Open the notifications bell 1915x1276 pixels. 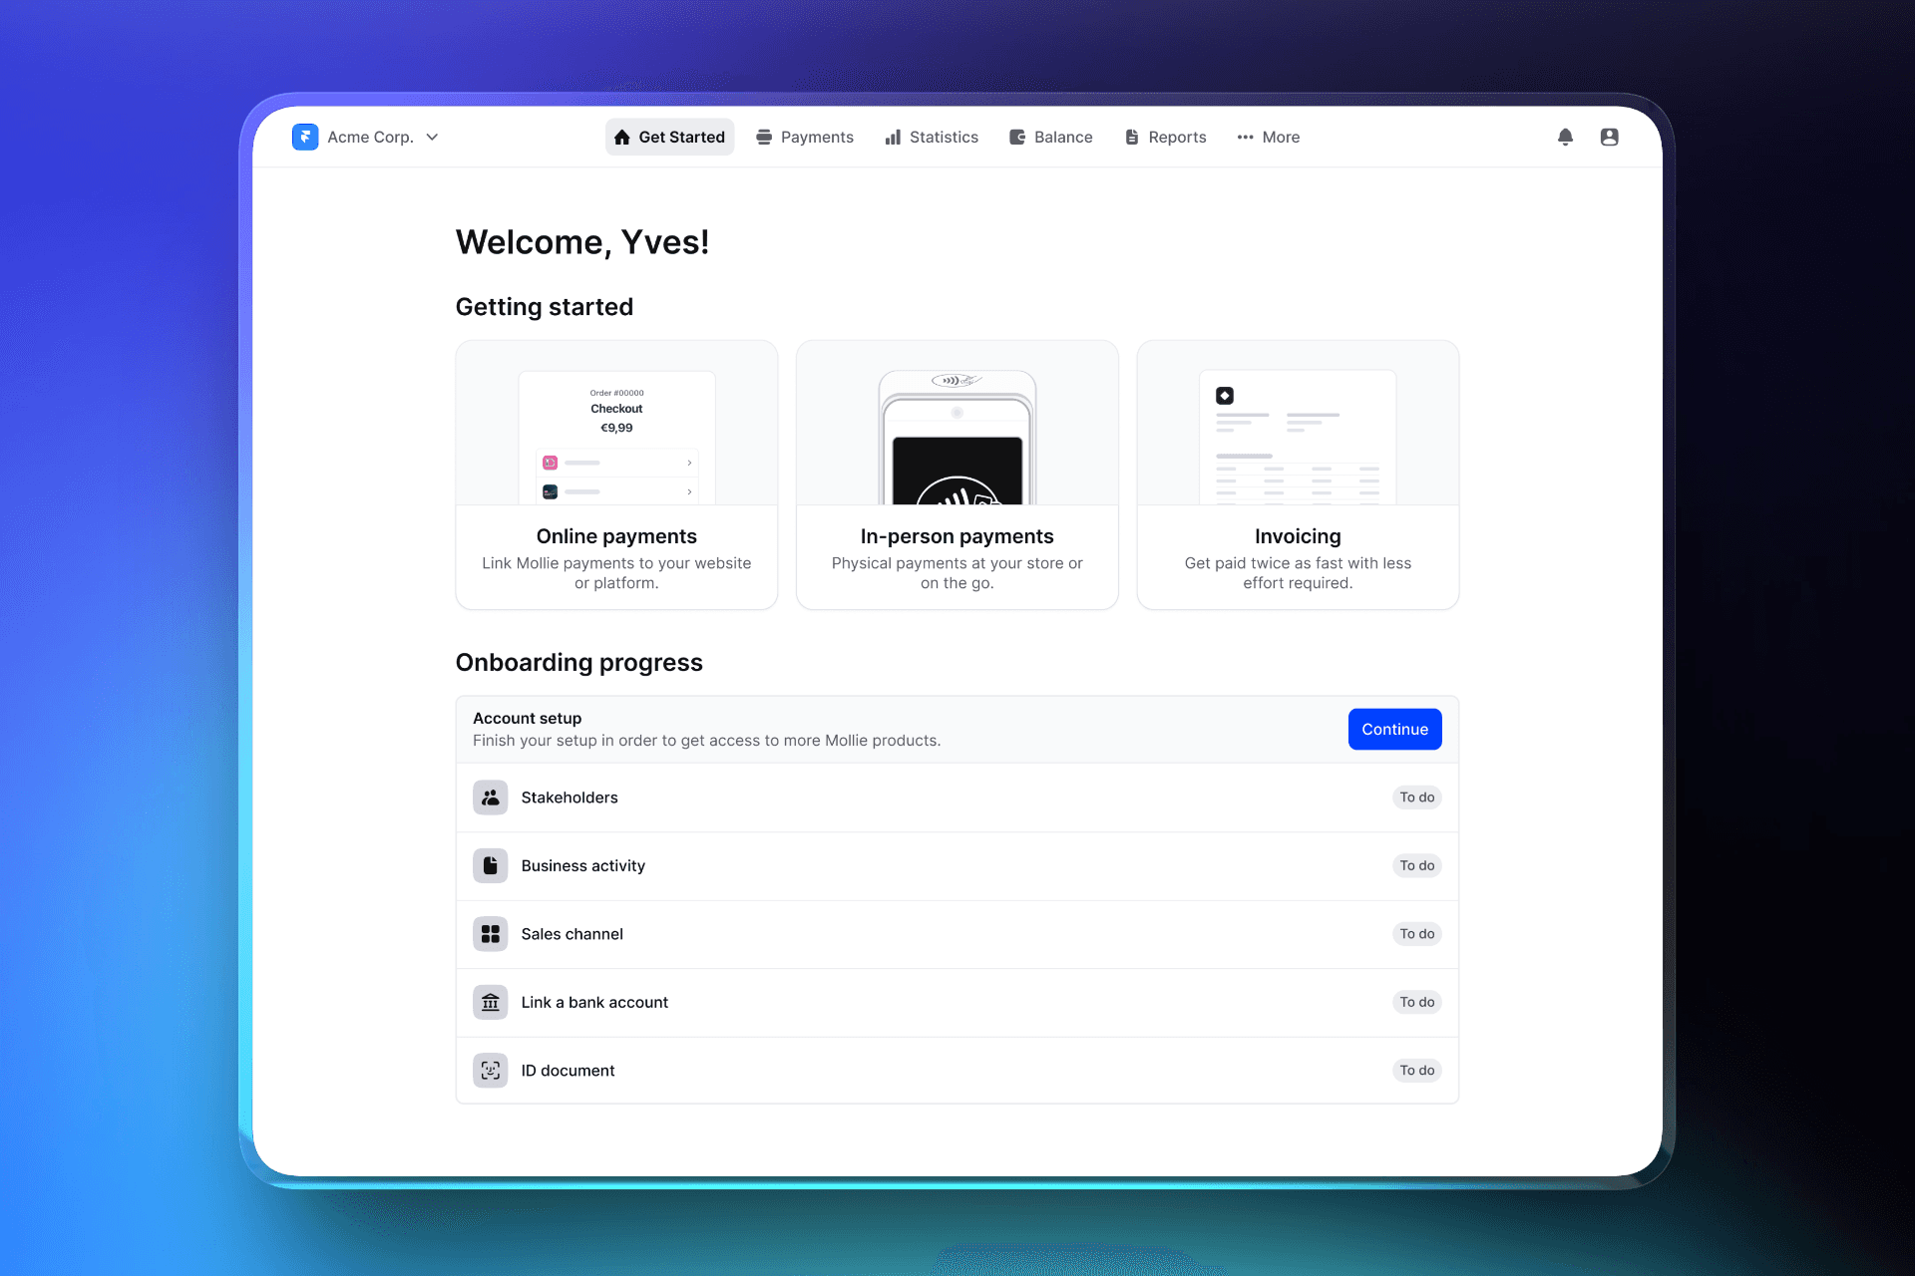[1565, 137]
